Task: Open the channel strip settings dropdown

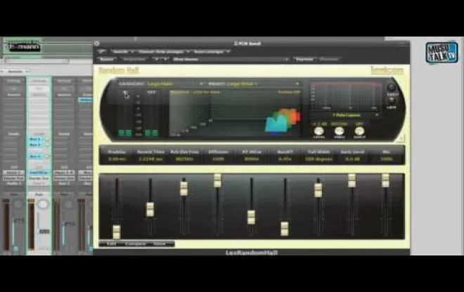Action: click(x=164, y=51)
